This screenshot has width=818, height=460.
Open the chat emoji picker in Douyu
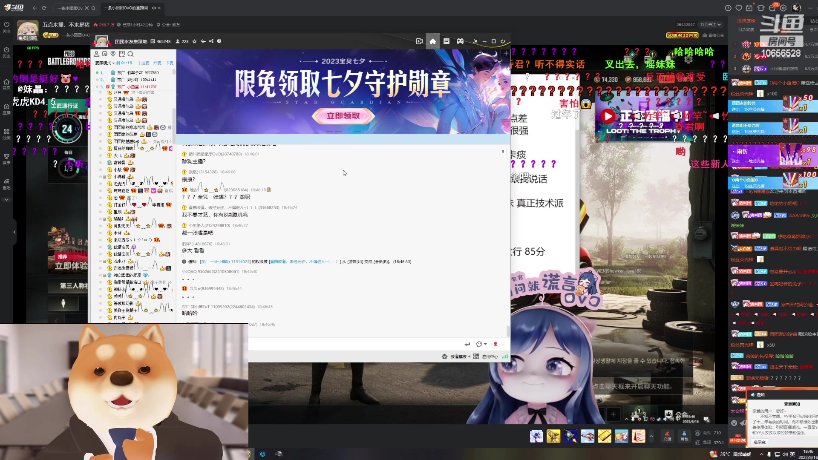coord(734,423)
